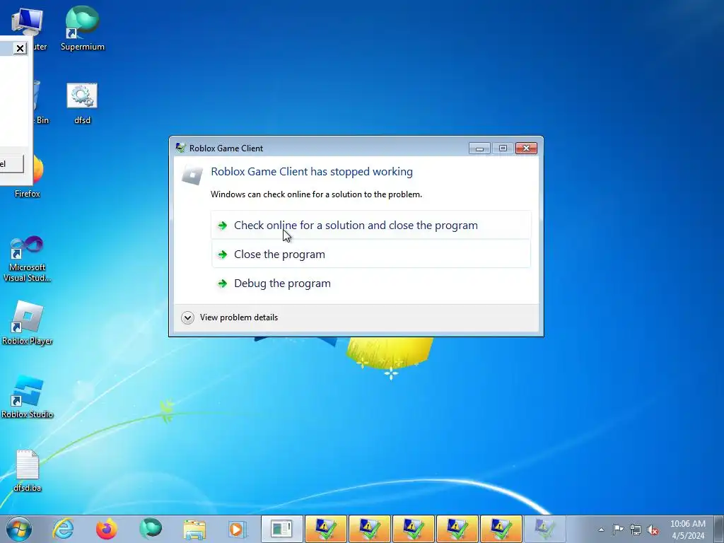Select dfsd.ba file on desktop

pos(28,470)
